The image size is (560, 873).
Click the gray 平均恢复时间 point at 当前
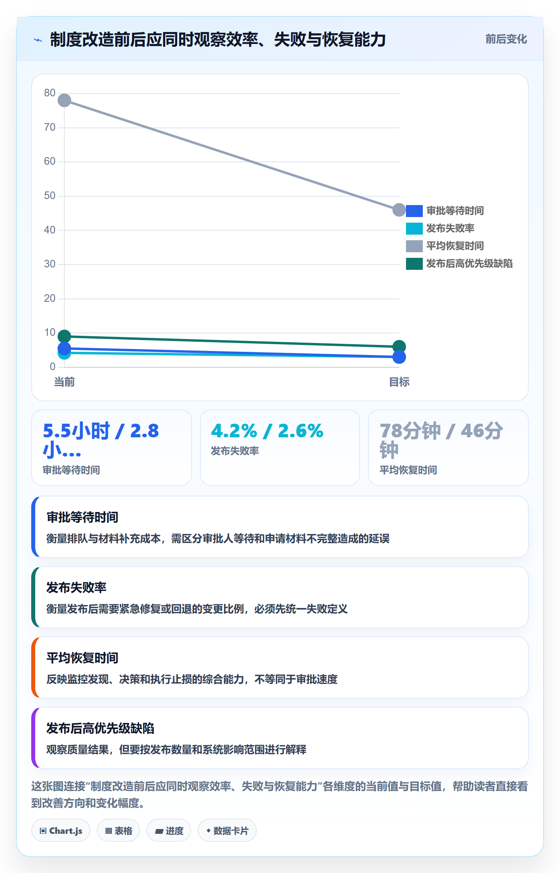(x=64, y=100)
